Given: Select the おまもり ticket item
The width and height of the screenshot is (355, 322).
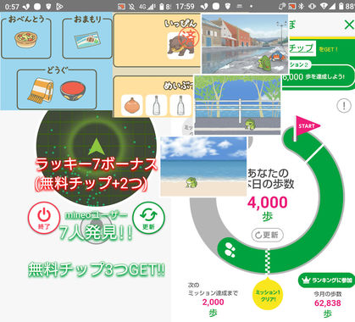Looking at the screenshot, I should tap(87, 40).
